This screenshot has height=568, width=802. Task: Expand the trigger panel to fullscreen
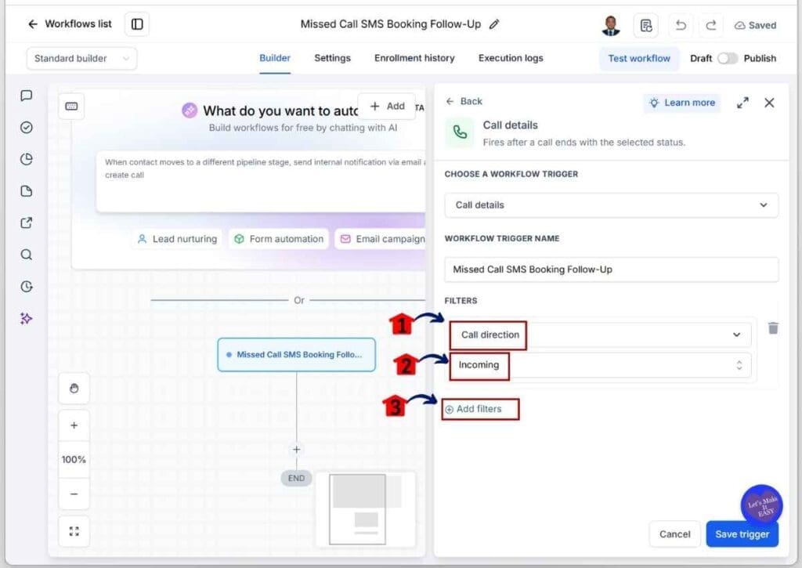[x=742, y=103]
